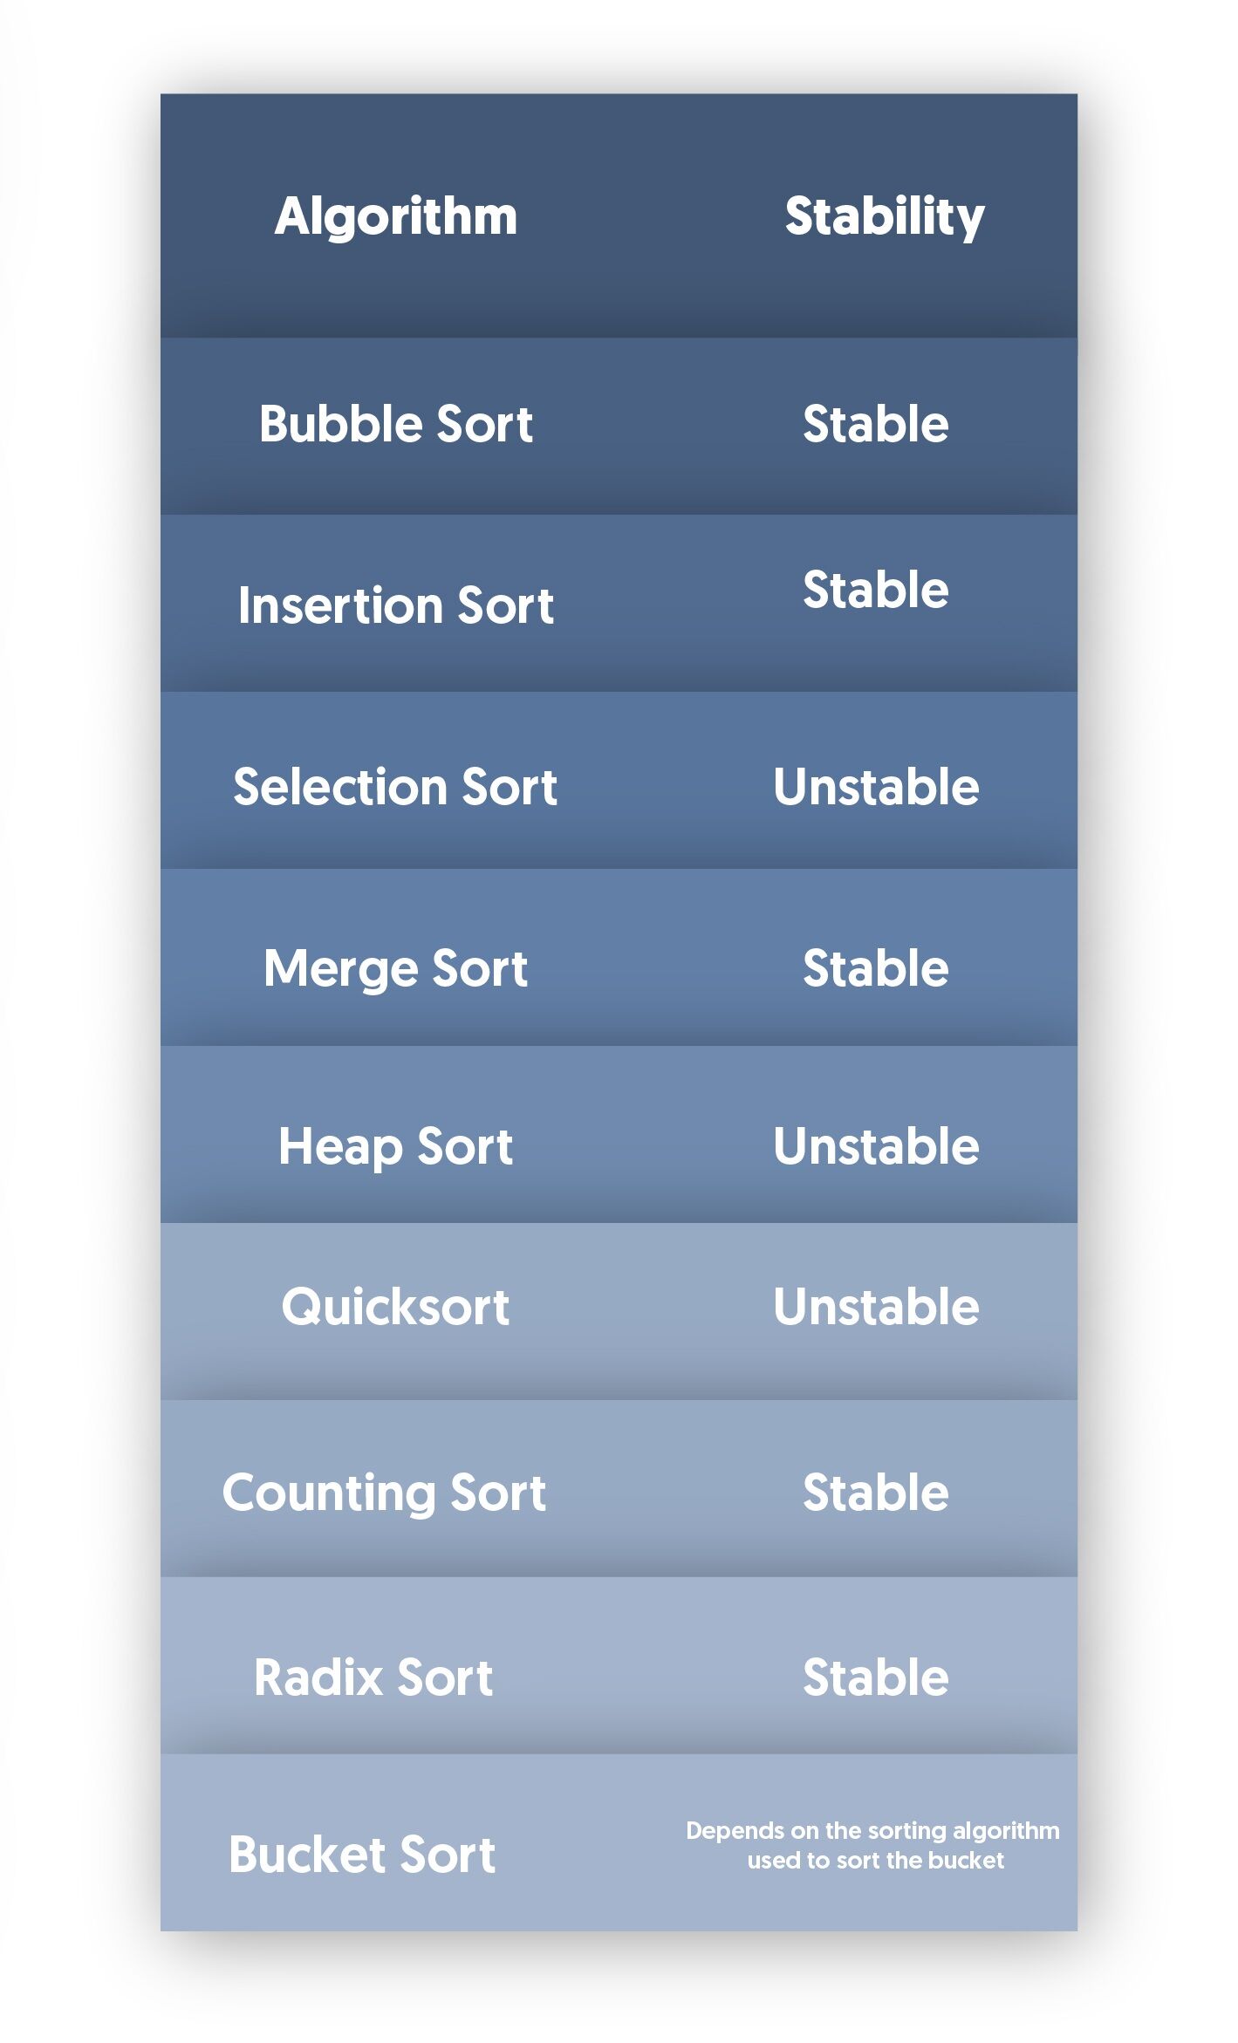This screenshot has width=1238, height=2043.
Task: Select the Quicksort label
Action: 395,1307
